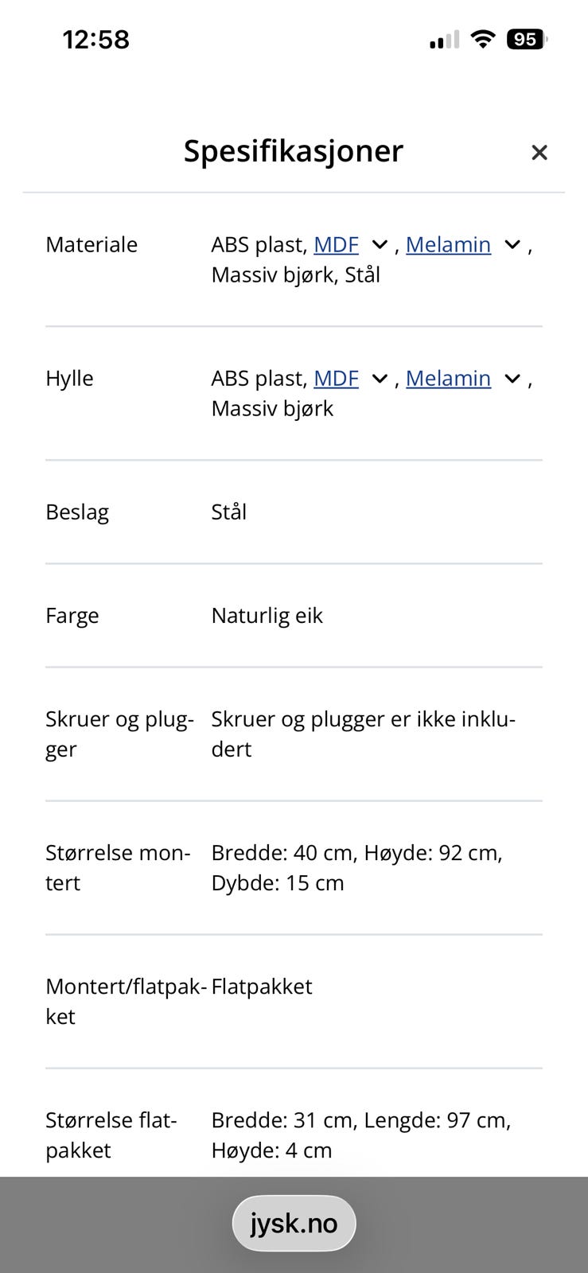Image resolution: width=588 pixels, height=1273 pixels.
Task: Tap the battery indicator in status bar
Action: (x=527, y=39)
